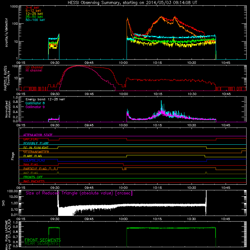
Task: Click the HESSI Observing Summary title text
Action: [x=132, y=3]
